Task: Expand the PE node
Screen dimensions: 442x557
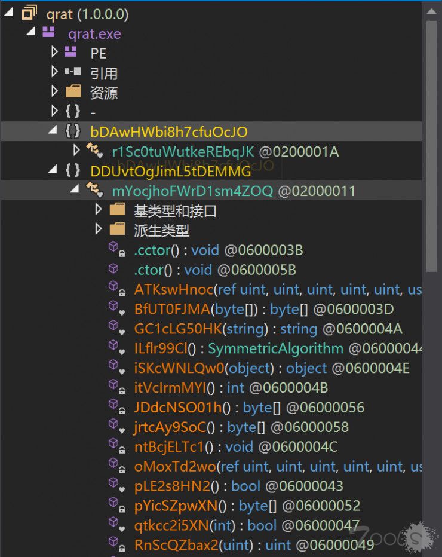Action: 55,53
